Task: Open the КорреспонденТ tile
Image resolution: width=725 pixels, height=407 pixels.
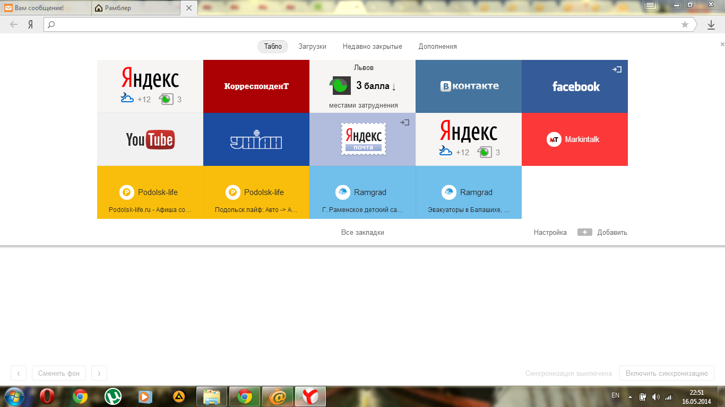Action: tap(256, 86)
